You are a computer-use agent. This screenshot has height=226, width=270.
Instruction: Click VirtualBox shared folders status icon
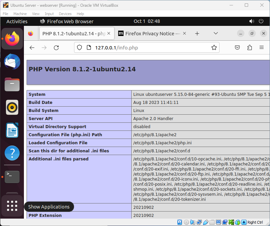[x=212, y=222]
